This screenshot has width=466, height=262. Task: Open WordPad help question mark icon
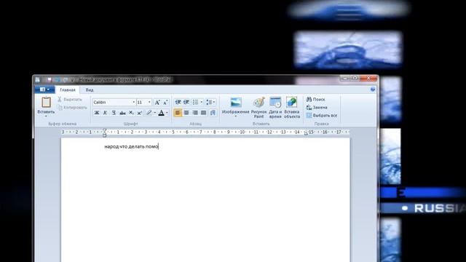(x=373, y=90)
